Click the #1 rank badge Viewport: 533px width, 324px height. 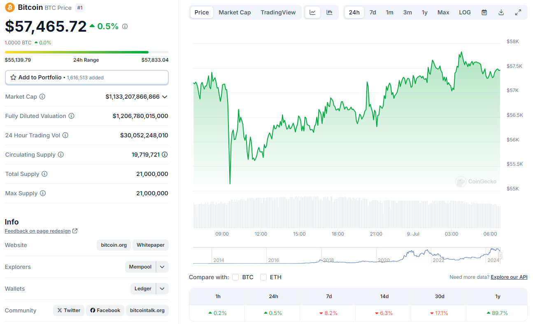click(80, 7)
